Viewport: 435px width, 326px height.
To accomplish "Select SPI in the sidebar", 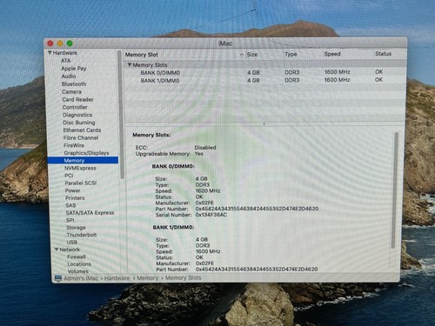I will point(70,220).
